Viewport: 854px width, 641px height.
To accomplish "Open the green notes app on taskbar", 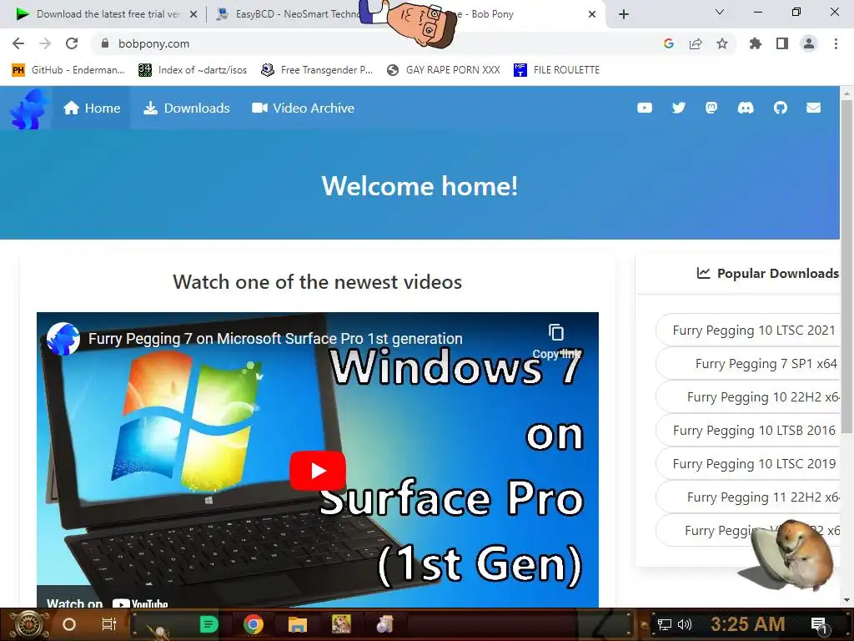I will (208, 624).
